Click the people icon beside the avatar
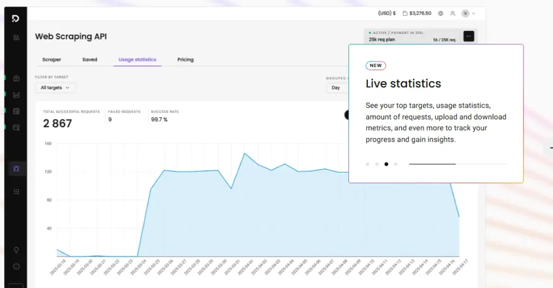 453,14
